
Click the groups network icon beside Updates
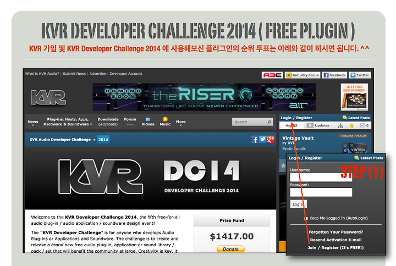340,125
